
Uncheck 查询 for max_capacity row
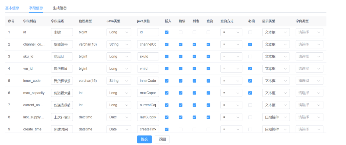click(x=208, y=93)
